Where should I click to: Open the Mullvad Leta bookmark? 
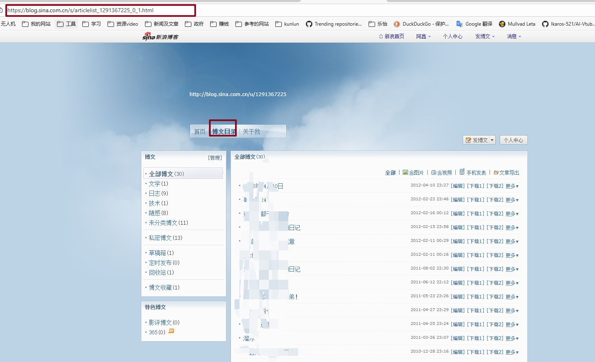[517, 24]
